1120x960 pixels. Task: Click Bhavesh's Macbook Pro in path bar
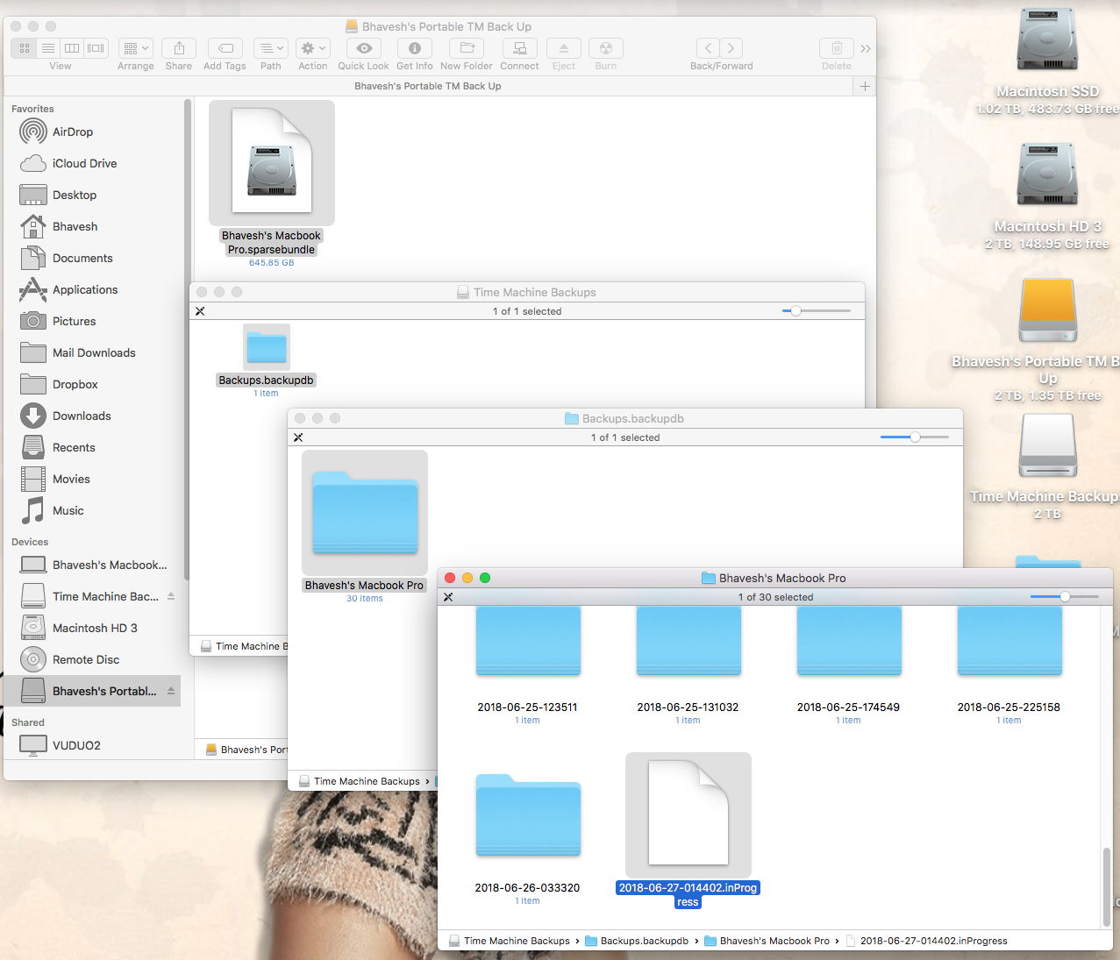(x=767, y=941)
